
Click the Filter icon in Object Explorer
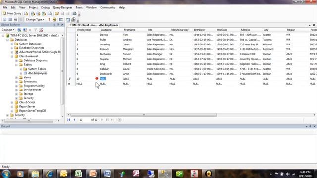point(35,30)
